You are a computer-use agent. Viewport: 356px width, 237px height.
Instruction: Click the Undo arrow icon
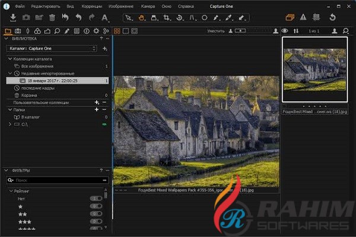coord(78,17)
